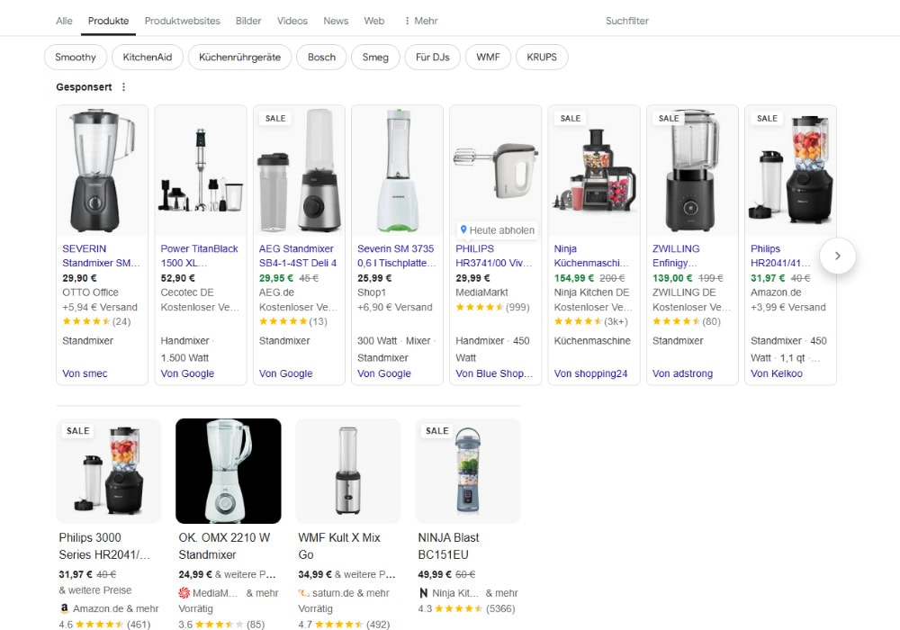
Task: Click Von Google under Power TitanBlack
Action: pyautogui.click(x=187, y=373)
